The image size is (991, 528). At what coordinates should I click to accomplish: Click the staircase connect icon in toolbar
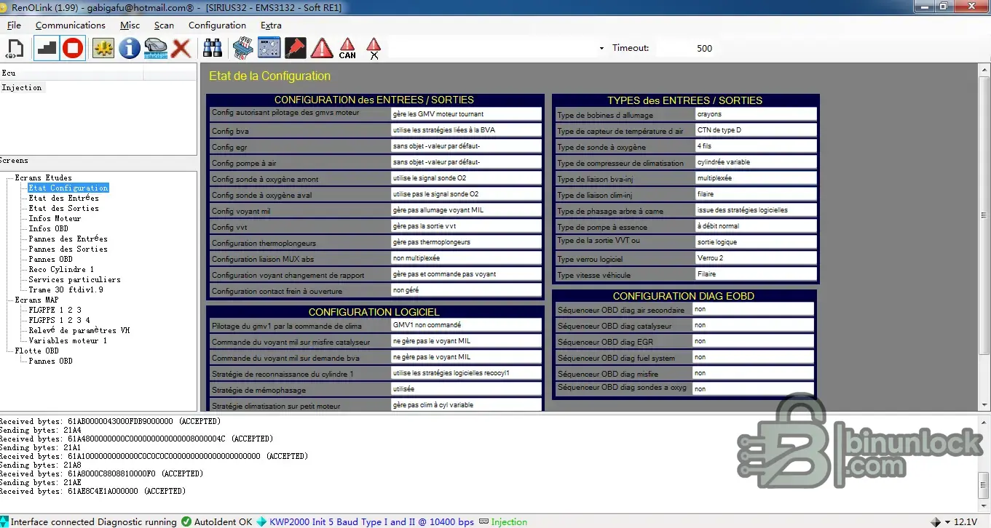tap(47, 49)
